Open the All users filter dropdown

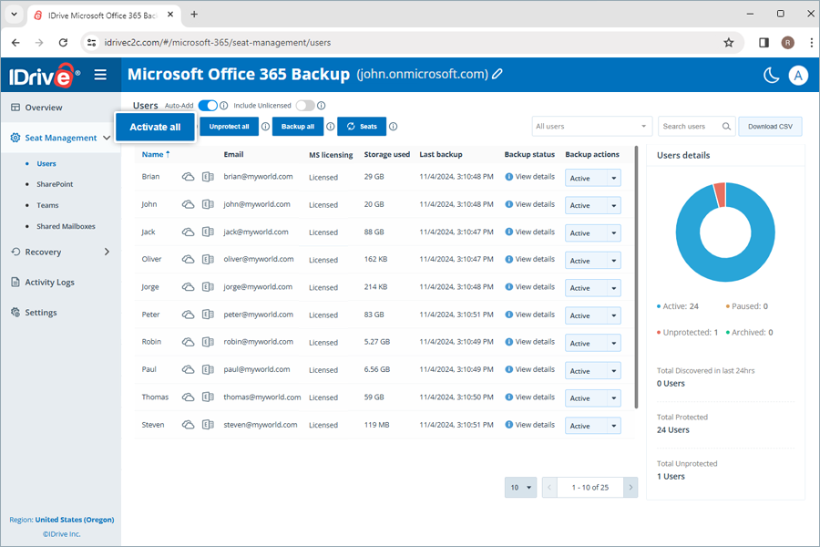click(591, 126)
